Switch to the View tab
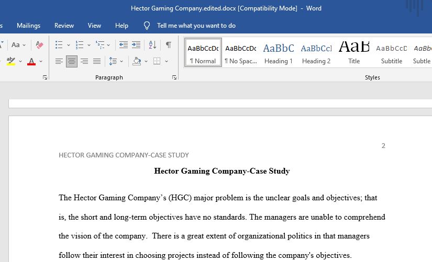Viewport: 432px width, 262px height. tap(94, 26)
